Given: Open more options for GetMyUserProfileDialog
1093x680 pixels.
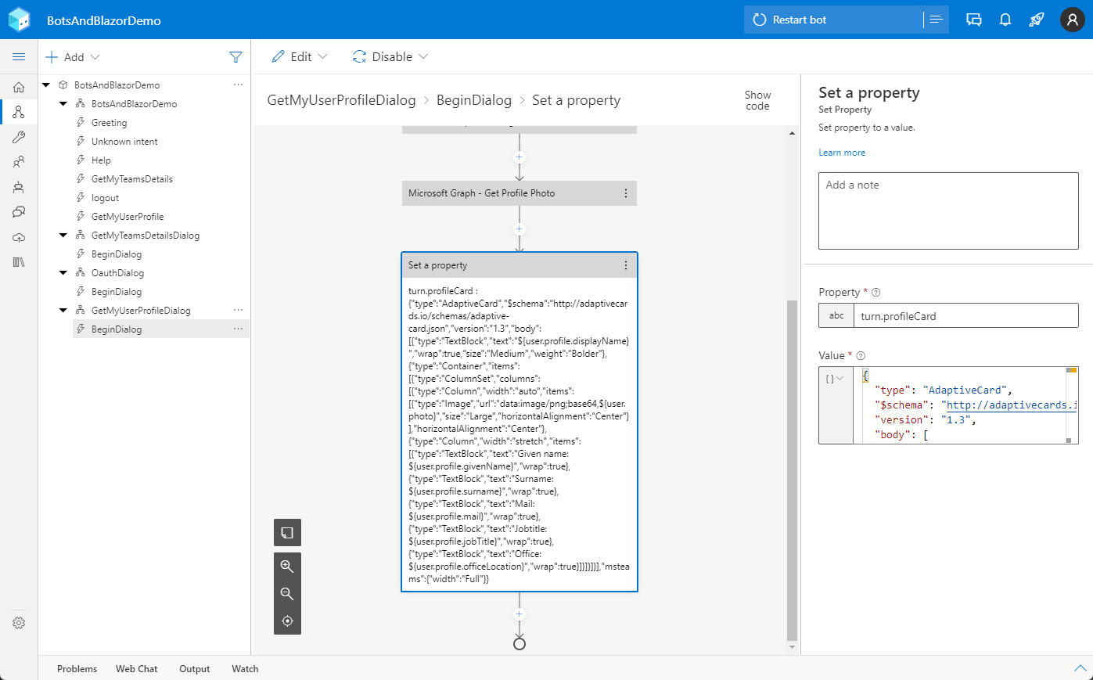Looking at the screenshot, I should click(238, 310).
